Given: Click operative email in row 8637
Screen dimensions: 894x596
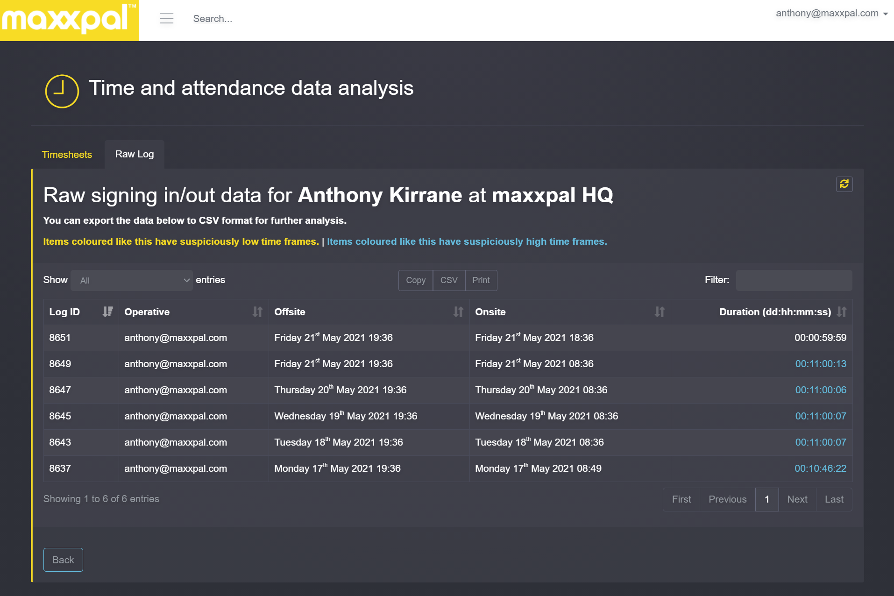Looking at the screenshot, I should click(176, 468).
